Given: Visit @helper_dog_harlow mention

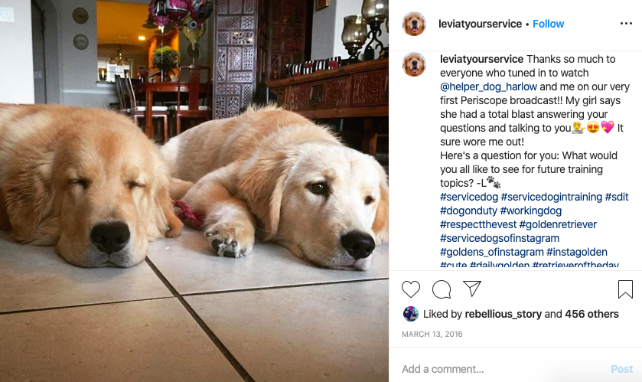Looking at the screenshot, I should 488,87.
